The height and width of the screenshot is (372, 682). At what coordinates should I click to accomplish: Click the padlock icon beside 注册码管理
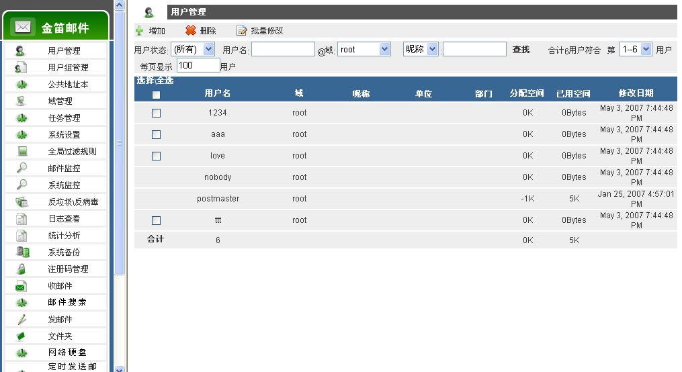(22, 269)
